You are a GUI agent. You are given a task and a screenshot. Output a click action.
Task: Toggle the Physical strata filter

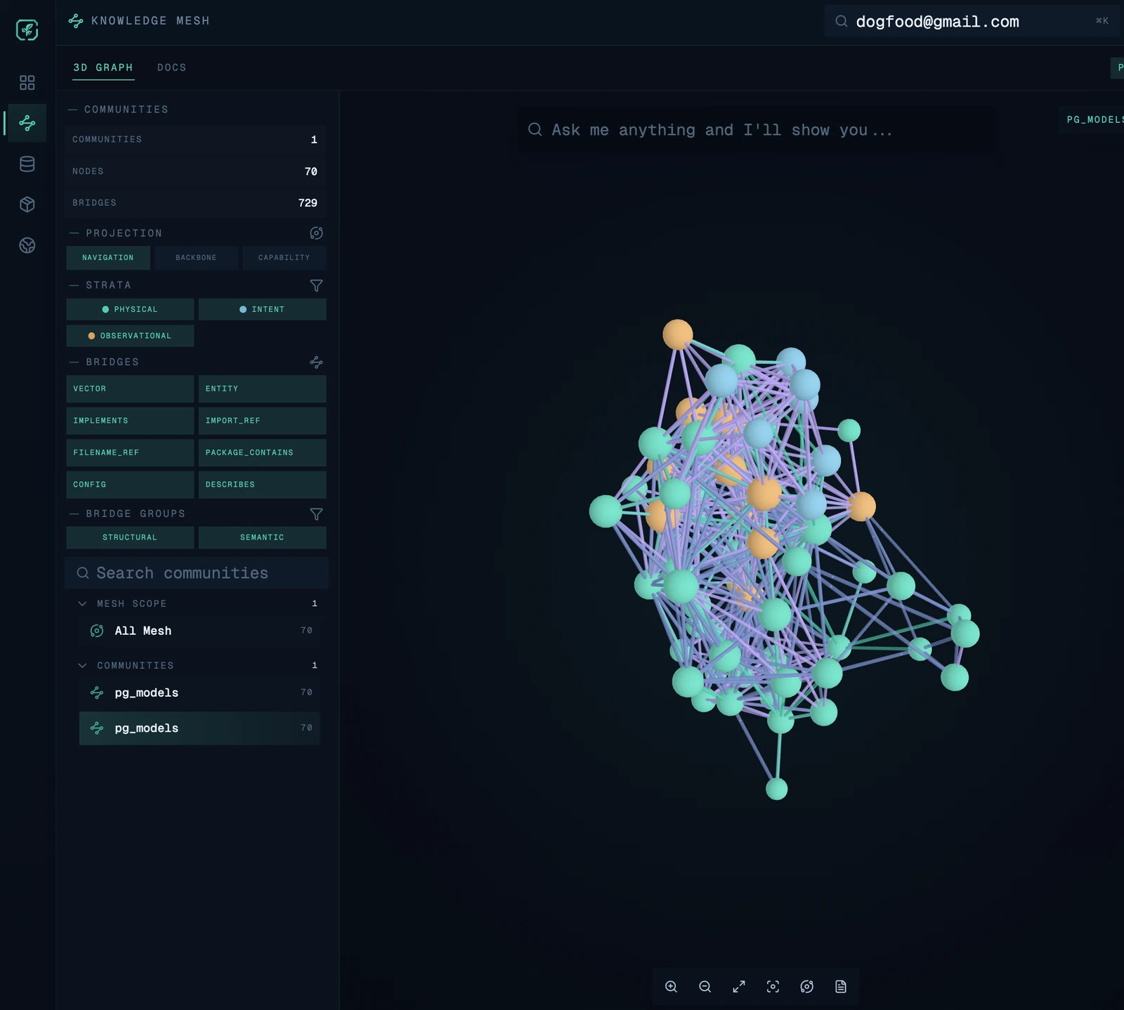[x=130, y=310]
